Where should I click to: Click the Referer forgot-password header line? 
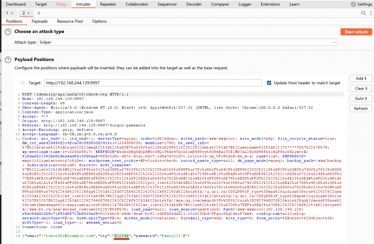click(x=84, y=125)
